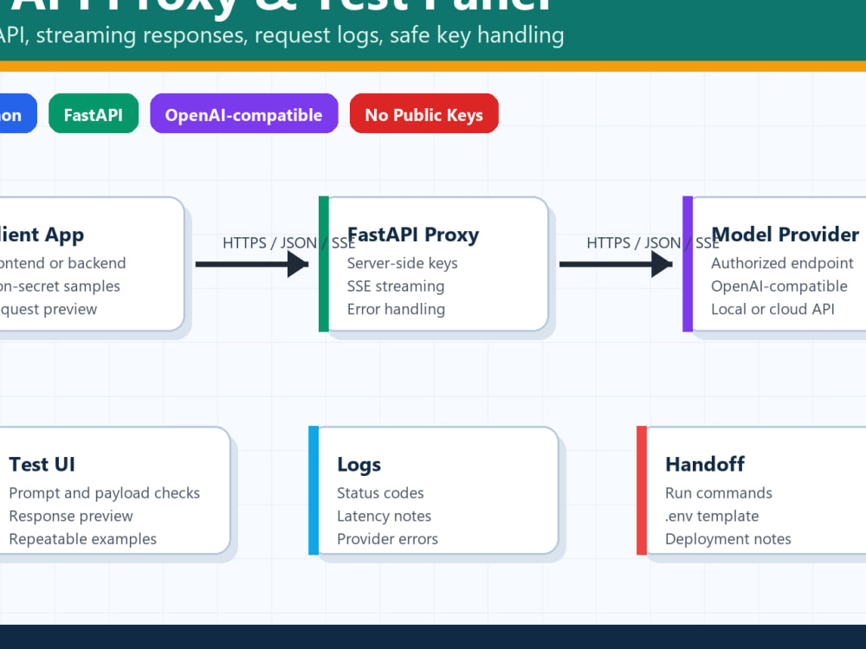The width and height of the screenshot is (866, 649).
Task: Click the SSE streaming line
Action: pos(396,286)
